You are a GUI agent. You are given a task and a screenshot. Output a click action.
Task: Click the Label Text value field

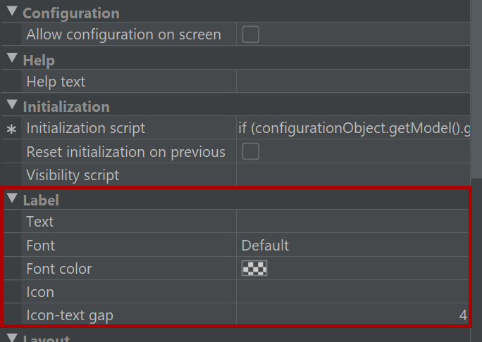pos(352,222)
